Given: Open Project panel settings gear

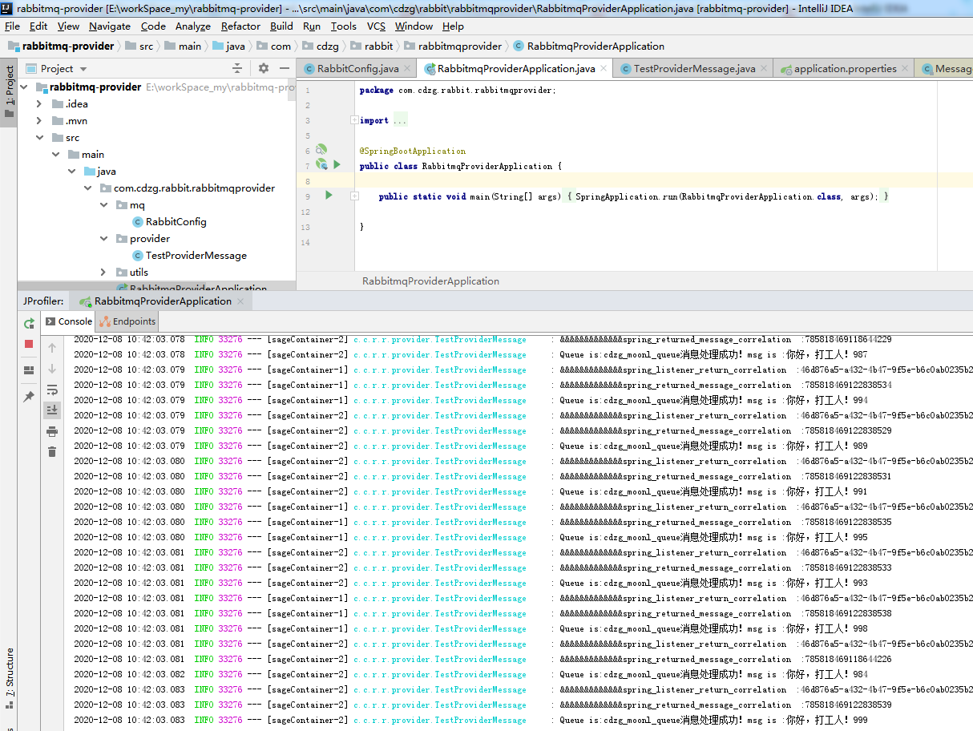Looking at the screenshot, I should [x=264, y=68].
